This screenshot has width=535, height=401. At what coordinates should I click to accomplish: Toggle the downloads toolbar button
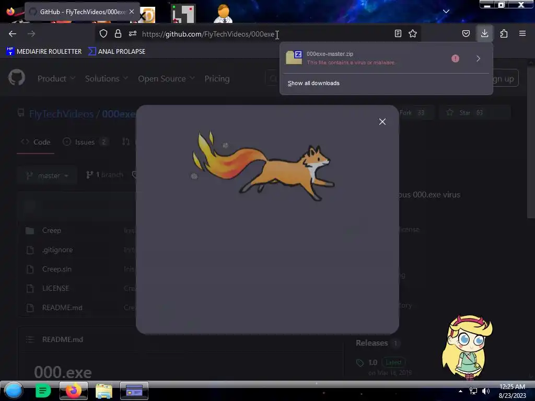(484, 34)
